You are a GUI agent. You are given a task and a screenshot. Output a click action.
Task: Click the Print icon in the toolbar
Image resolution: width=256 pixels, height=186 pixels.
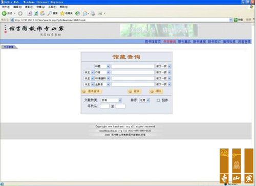point(93,13)
